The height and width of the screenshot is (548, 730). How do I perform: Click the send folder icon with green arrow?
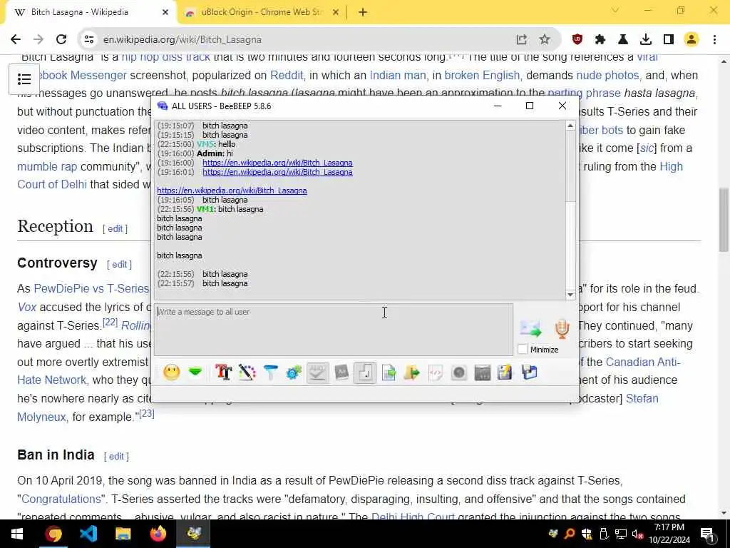coord(412,372)
